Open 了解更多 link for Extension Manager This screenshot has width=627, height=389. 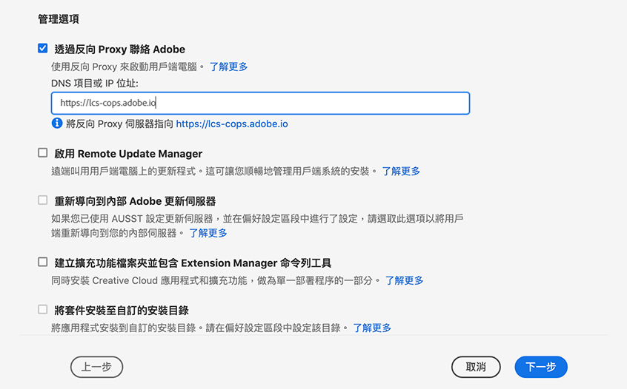coord(405,280)
